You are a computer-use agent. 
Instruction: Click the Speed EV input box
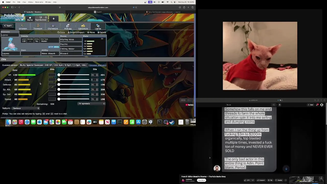point(52,99)
